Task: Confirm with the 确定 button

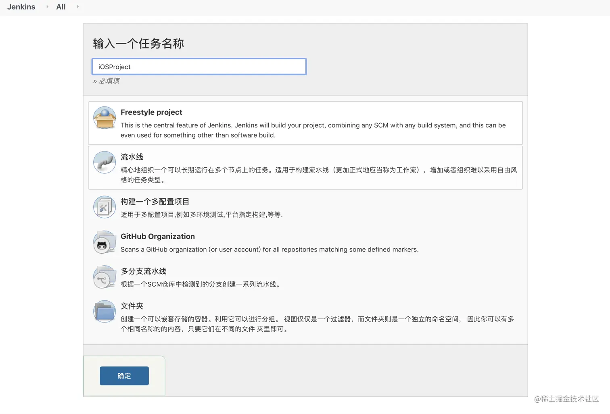Action: coord(124,376)
